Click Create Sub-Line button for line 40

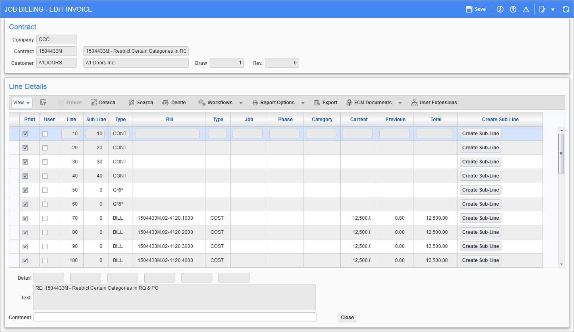pos(480,176)
